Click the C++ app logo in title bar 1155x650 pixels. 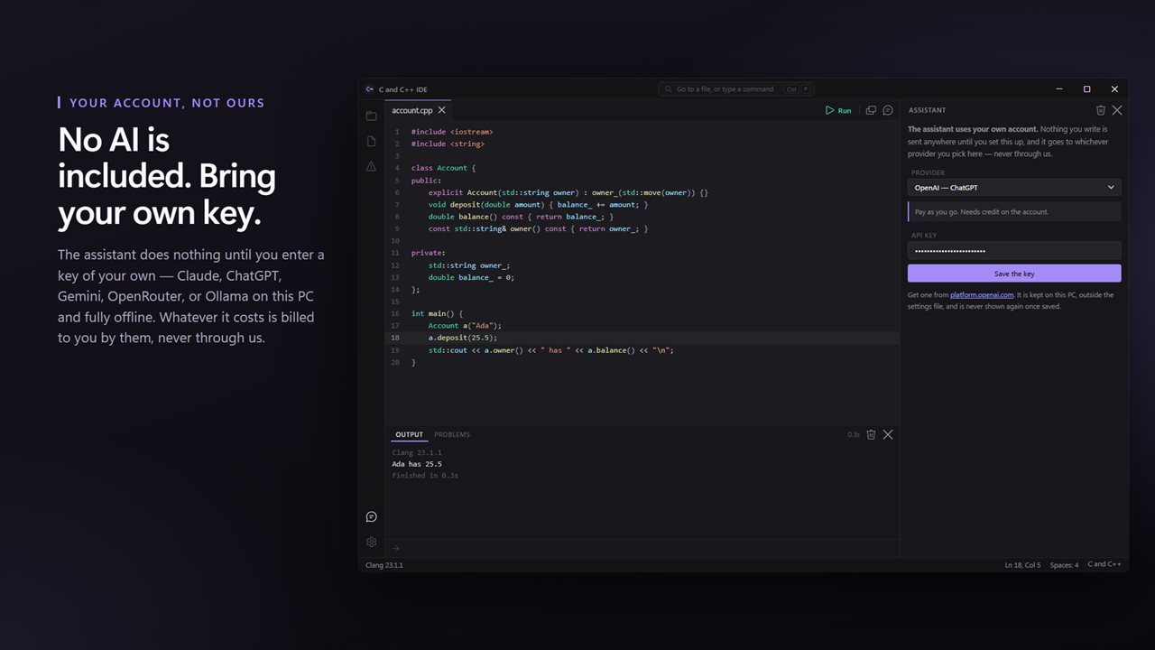370,89
